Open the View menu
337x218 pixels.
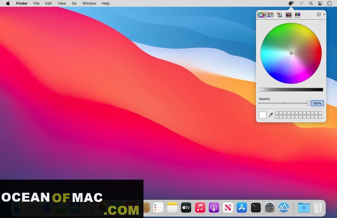[62, 3]
